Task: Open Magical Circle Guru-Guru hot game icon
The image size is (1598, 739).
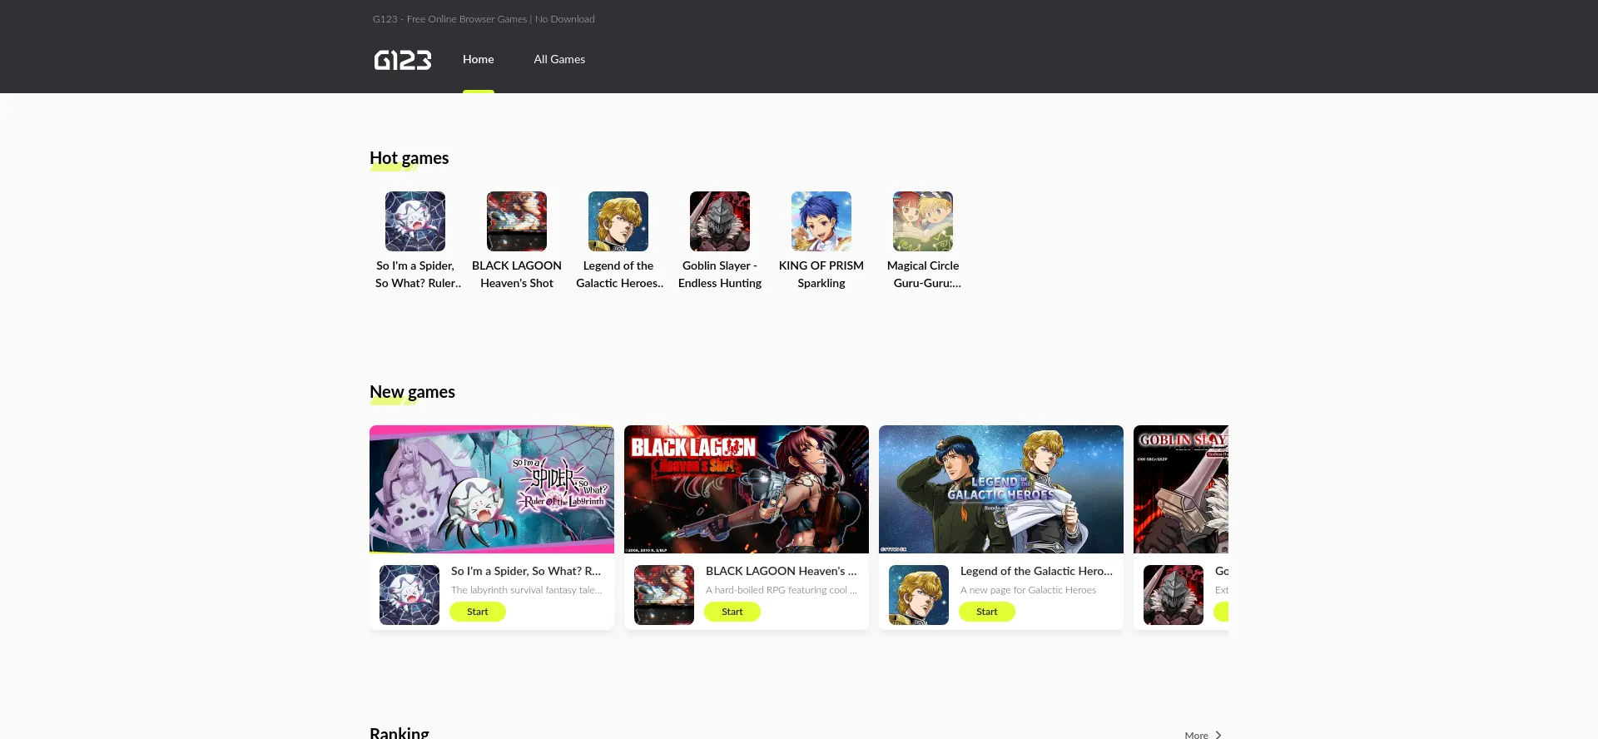Action: (x=923, y=221)
